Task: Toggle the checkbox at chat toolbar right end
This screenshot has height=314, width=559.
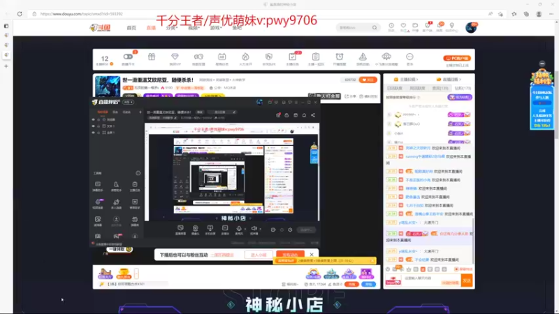Action: tap(457, 269)
